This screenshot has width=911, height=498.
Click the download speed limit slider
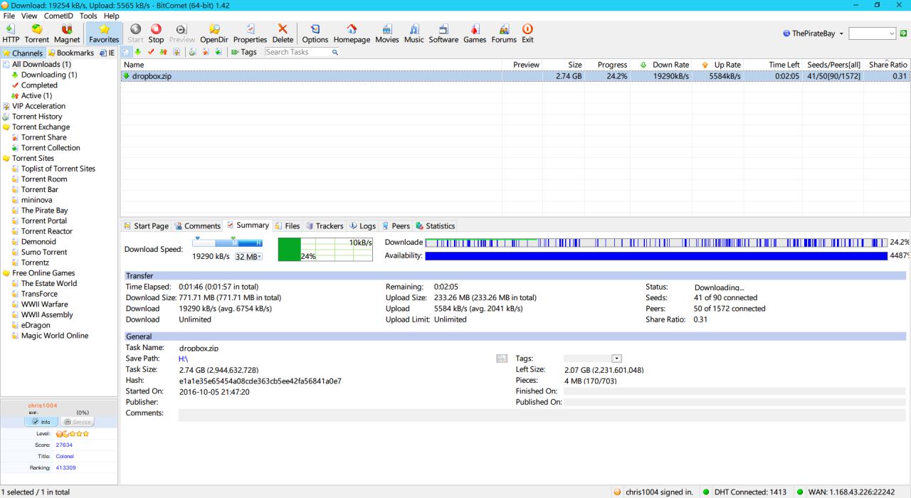coord(228,243)
